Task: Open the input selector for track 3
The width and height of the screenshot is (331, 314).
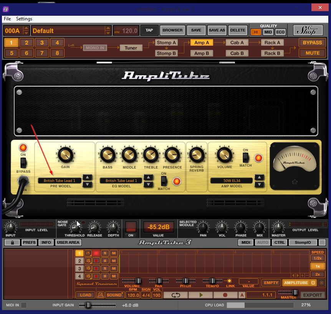Action: 88,268
